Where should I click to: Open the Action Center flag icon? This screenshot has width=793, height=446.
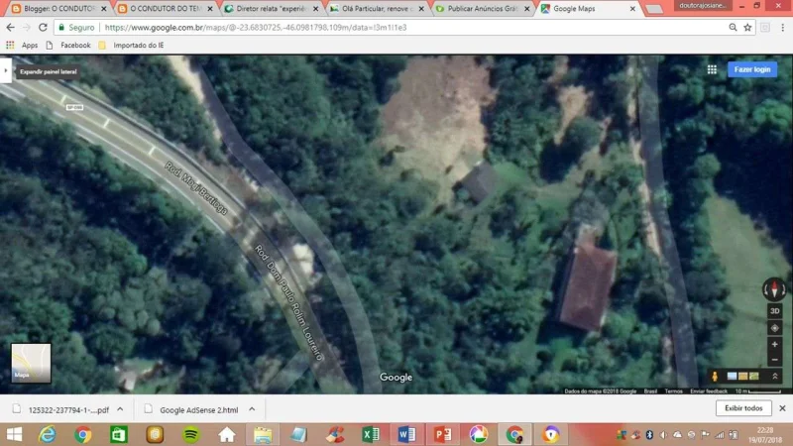pos(705,435)
